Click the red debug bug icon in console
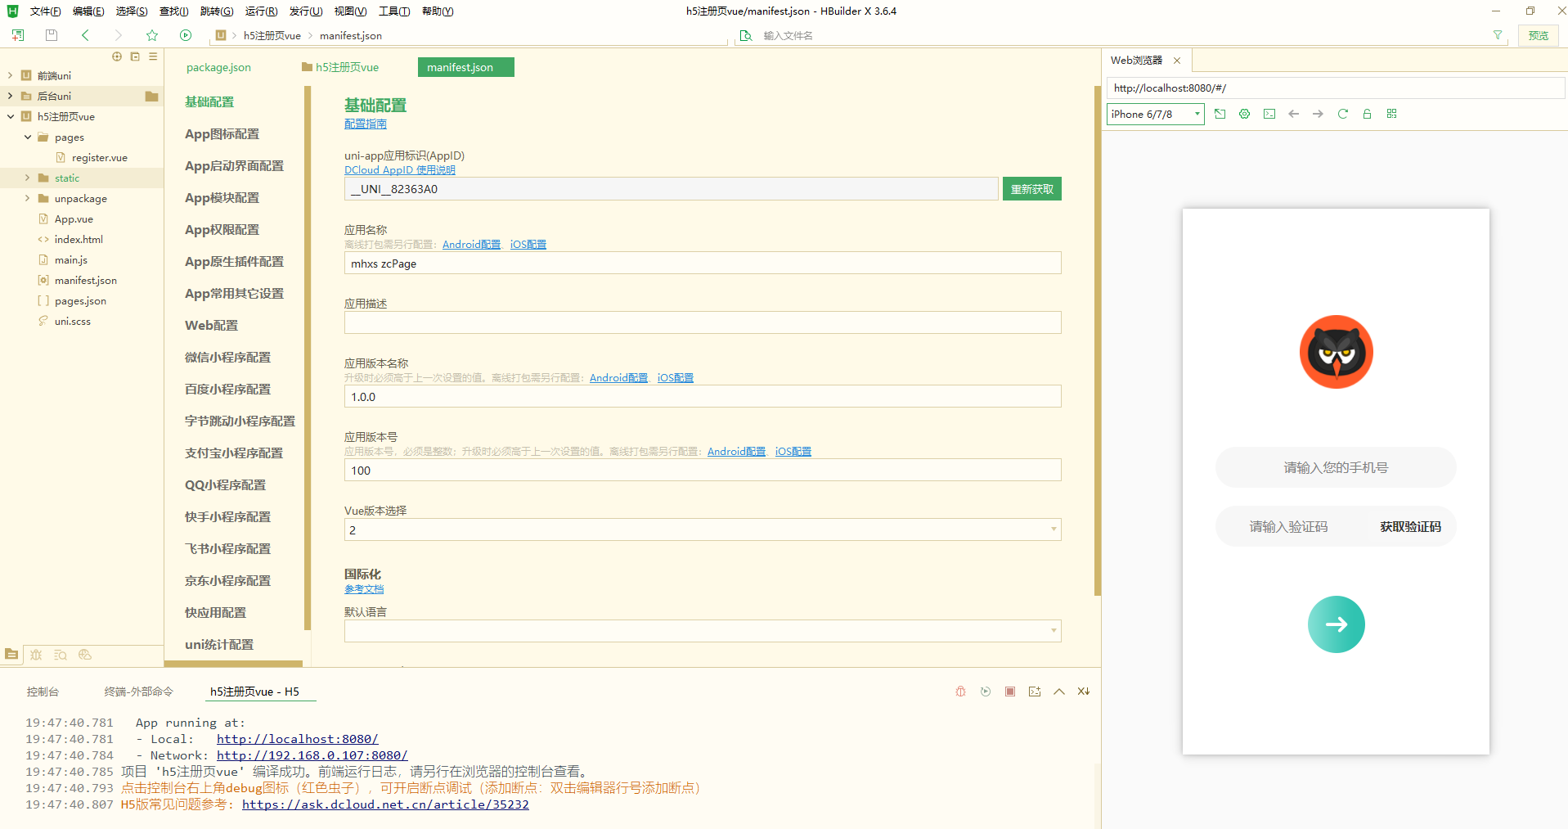 pos(960,692)
